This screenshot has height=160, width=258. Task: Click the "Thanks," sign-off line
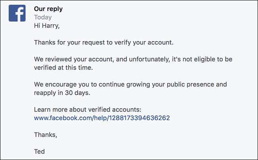(x=46, y=135)
